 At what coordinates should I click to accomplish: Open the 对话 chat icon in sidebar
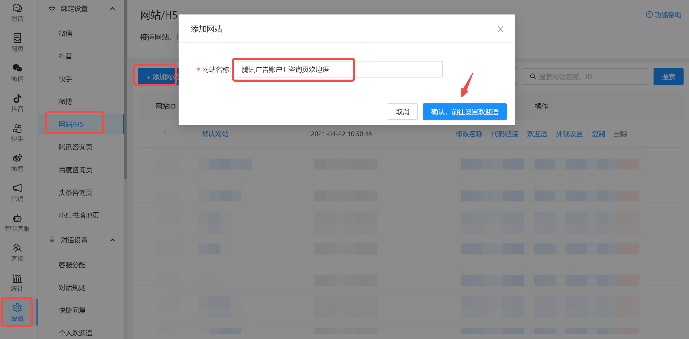point(17,12)
